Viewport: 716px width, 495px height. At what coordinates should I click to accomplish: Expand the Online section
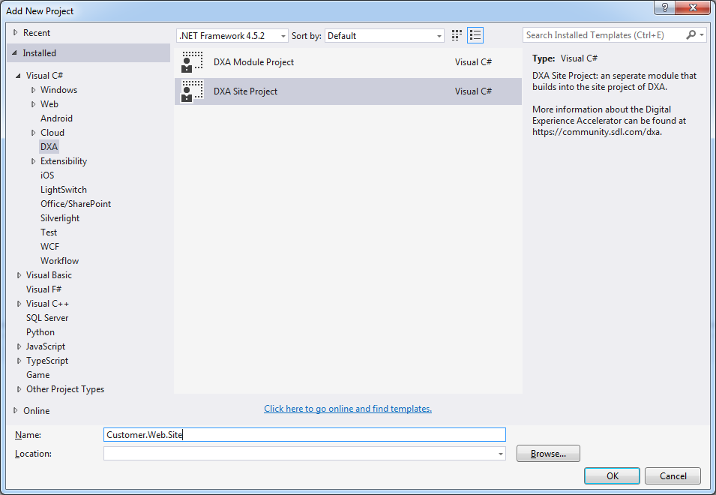16,411
